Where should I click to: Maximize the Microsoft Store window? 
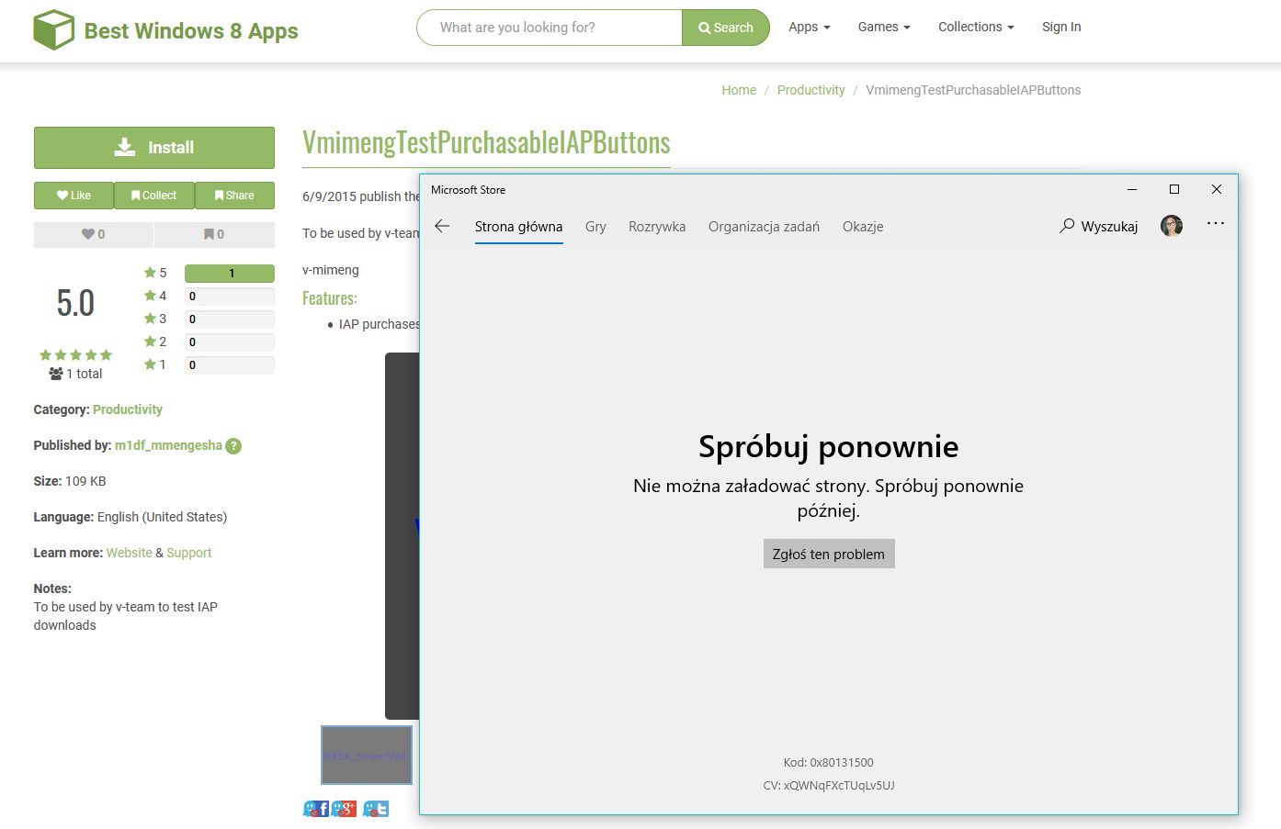1173,189
